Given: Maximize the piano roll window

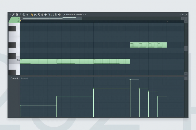Looking at the screenshot, I should [x=183, y=15].
